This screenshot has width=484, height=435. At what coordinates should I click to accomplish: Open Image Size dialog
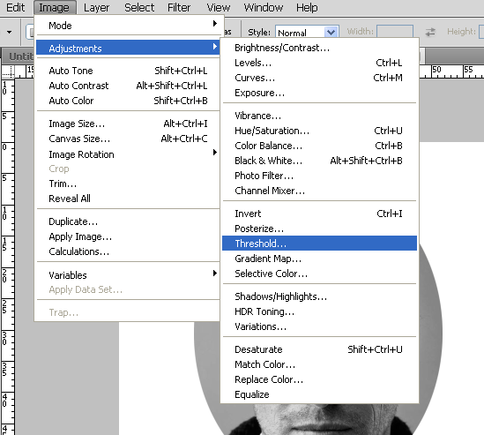tap(128, 124)
